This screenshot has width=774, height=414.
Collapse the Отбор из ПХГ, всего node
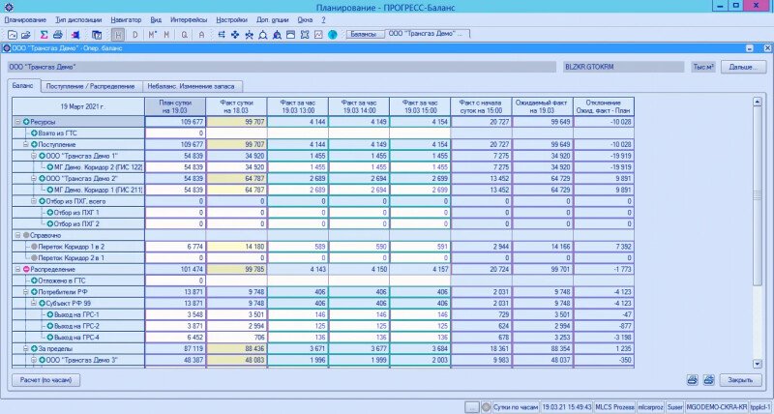(x=33, y=200)
